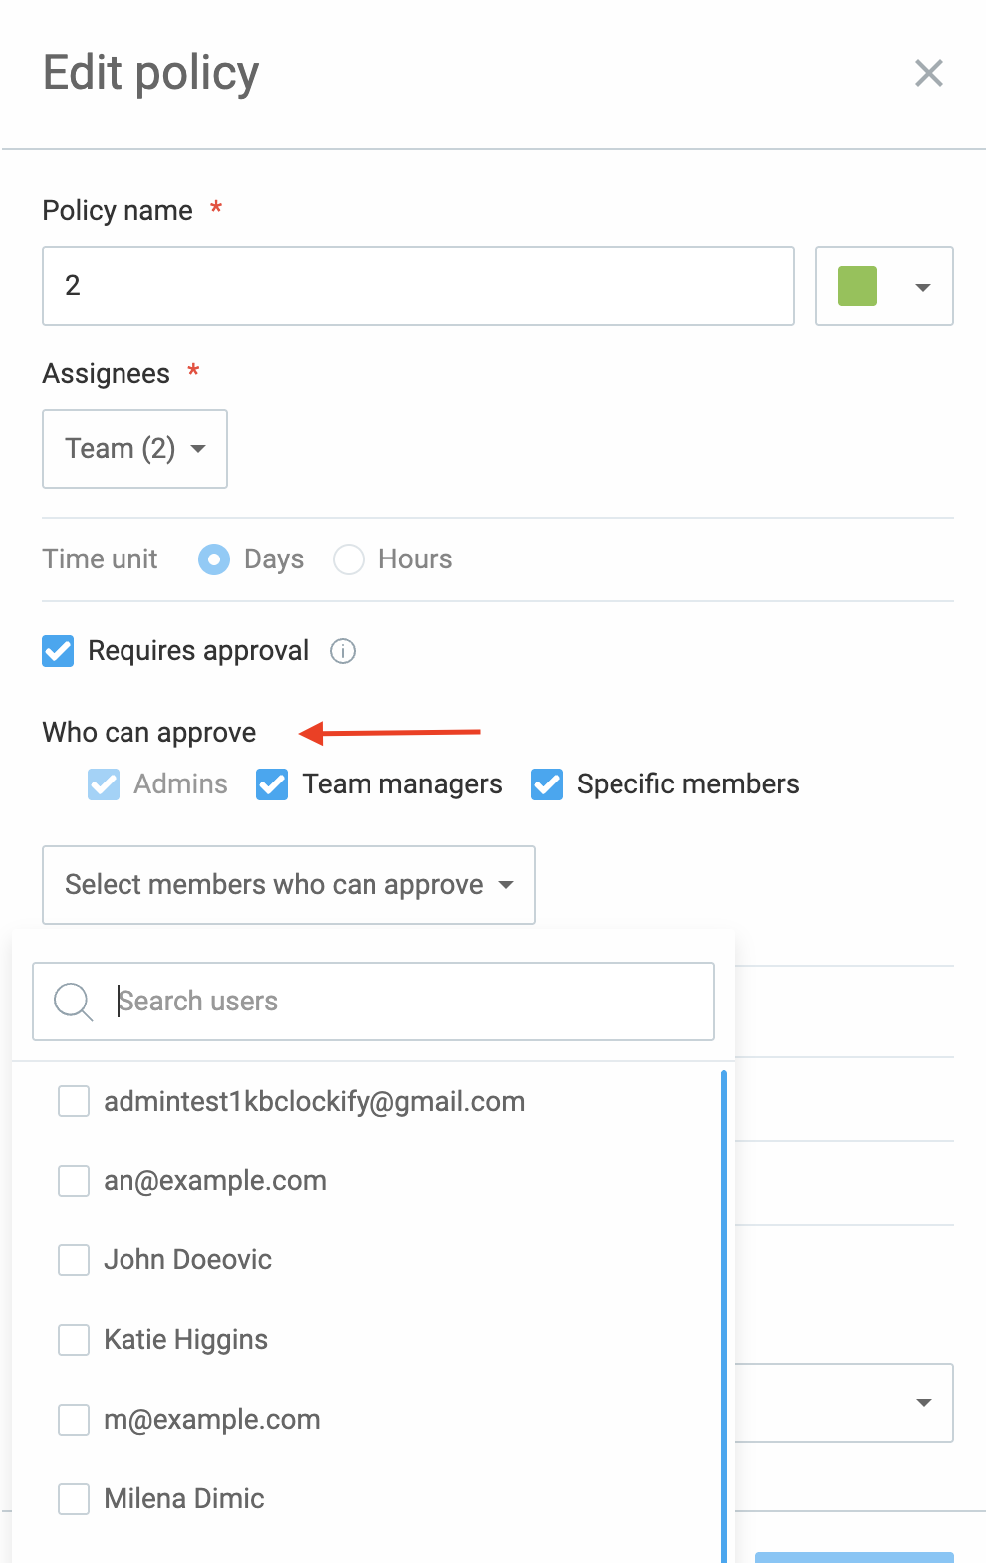Click the search magnifier icon
This screenshot has height=1563, width=986.
coord(73,1002)
